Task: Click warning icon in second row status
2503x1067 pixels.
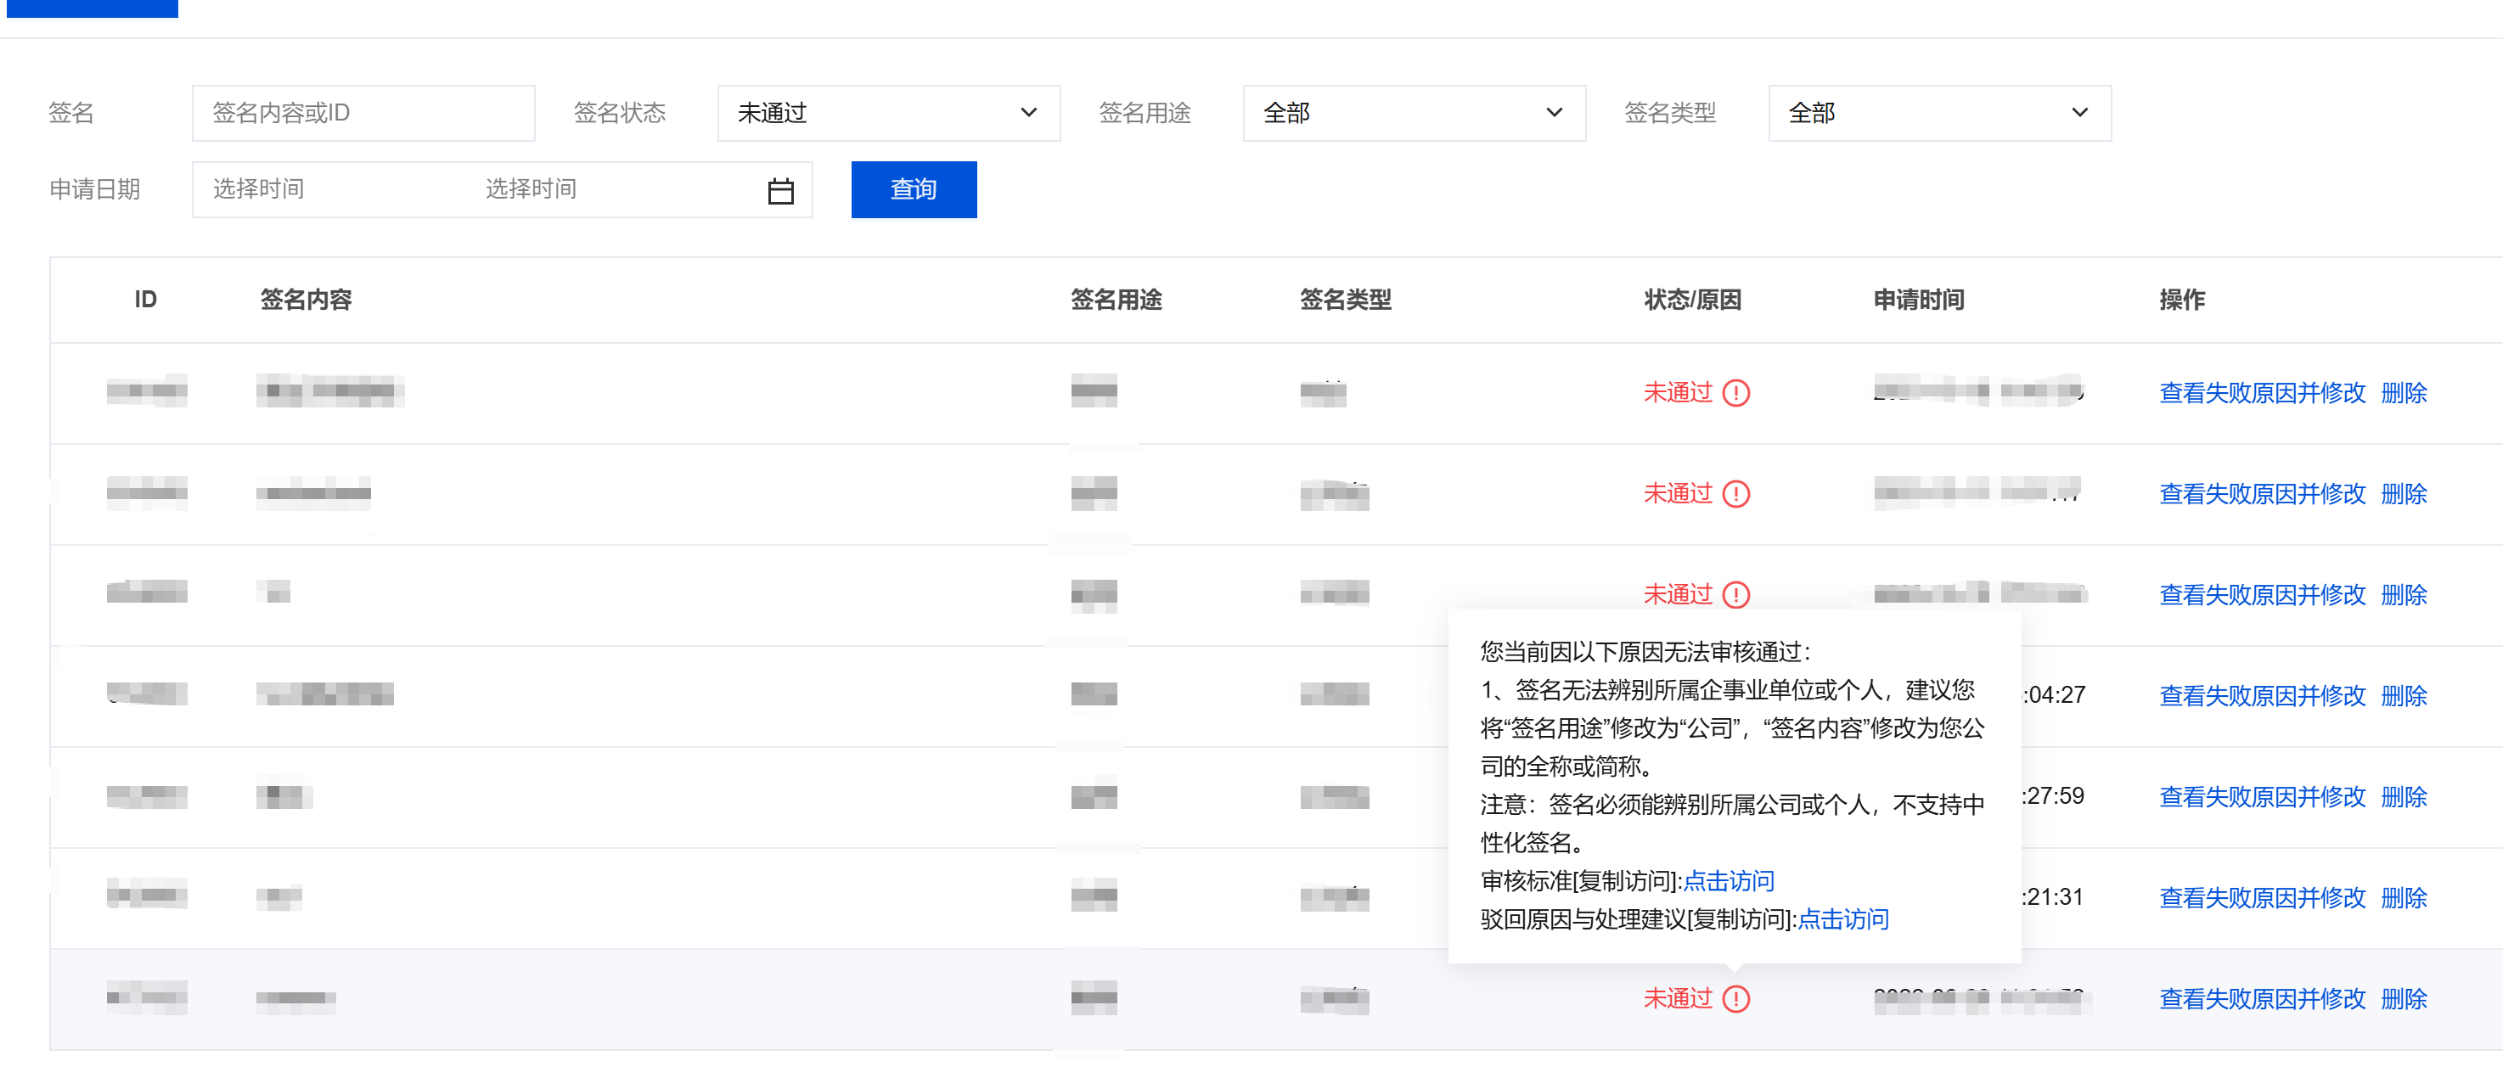Action: coord(1735,494)
